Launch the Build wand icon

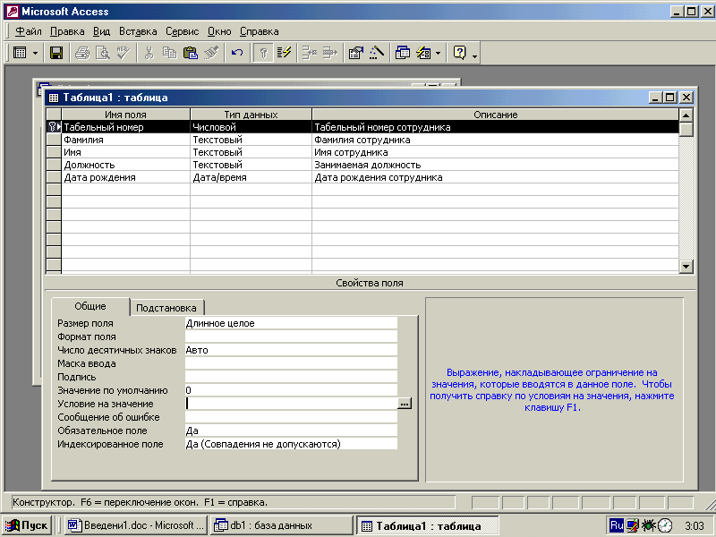point(376,53)
